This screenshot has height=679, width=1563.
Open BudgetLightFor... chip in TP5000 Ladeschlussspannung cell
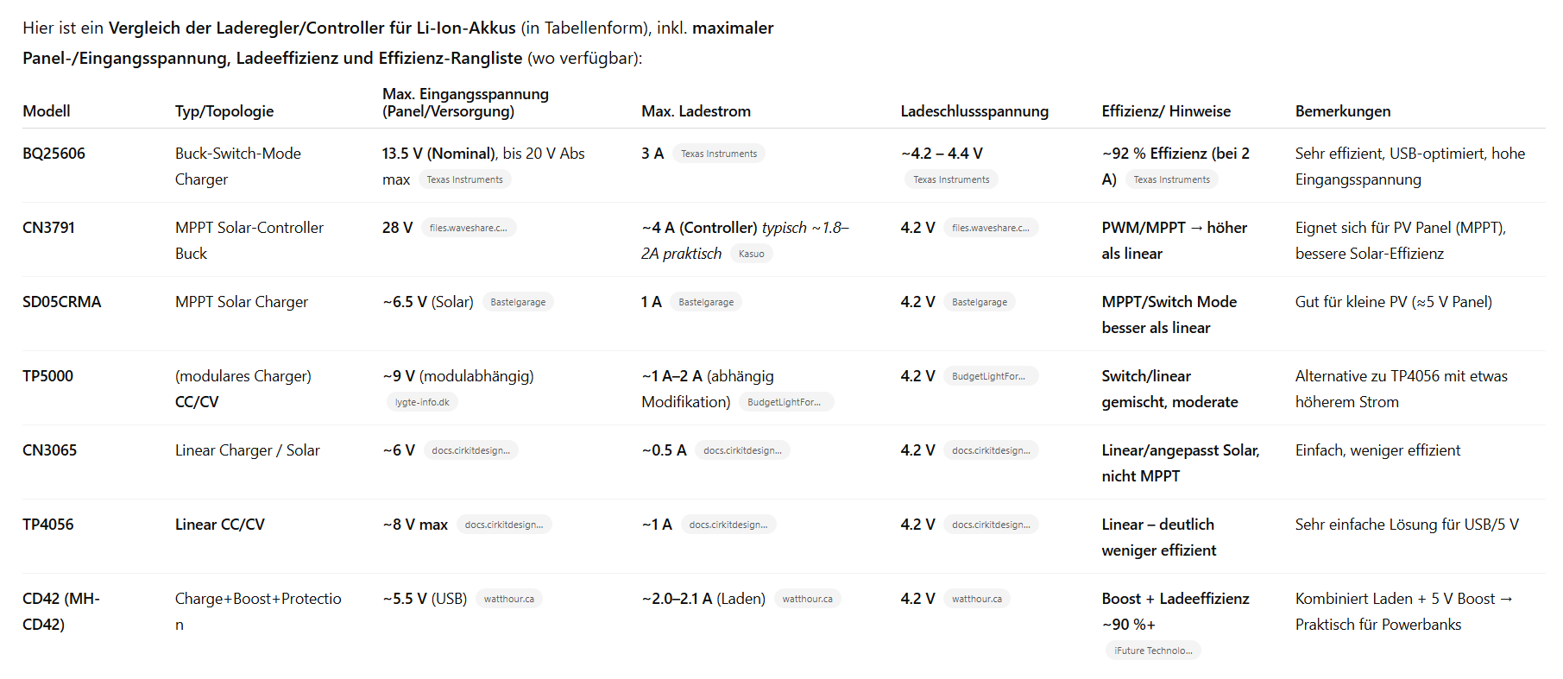(x=988, y=376)
